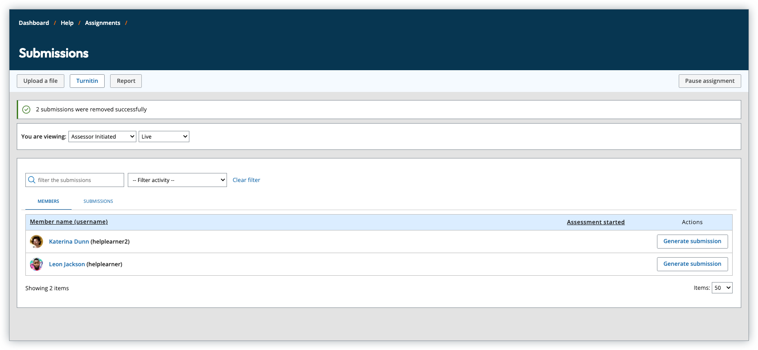Screen dimensions: 758x350
Task: Click the '(helplearner2)' username text
Action: point(110,241)
